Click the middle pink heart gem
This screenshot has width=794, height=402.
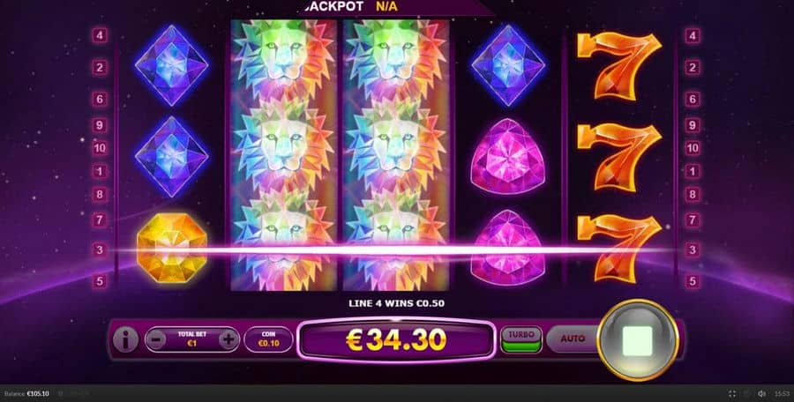[x=507, y=156]
